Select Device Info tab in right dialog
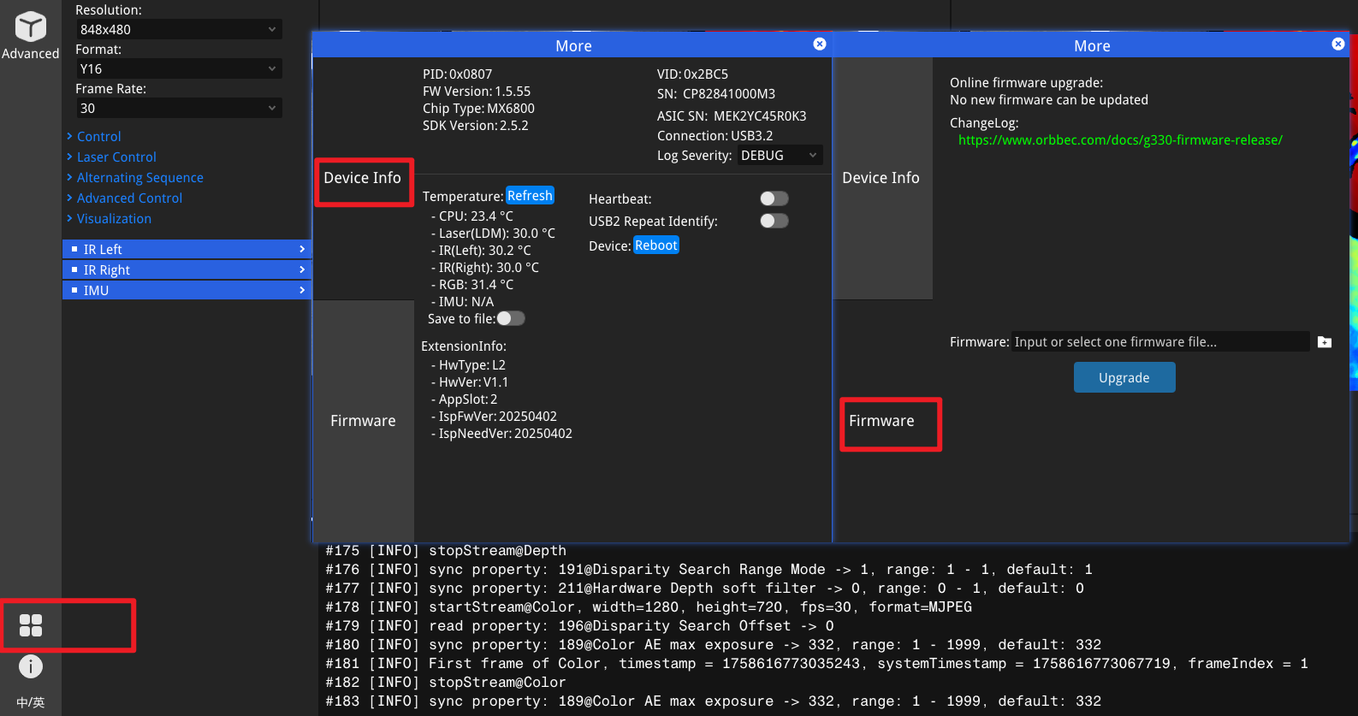 tap(881, 178)
